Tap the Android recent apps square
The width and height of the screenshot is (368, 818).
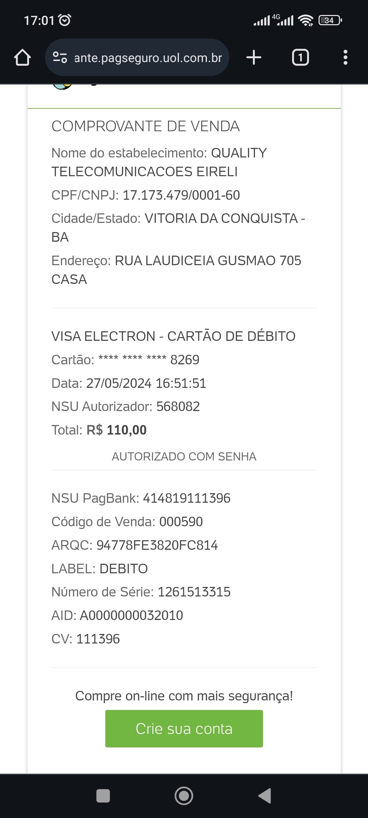[103, 796]
